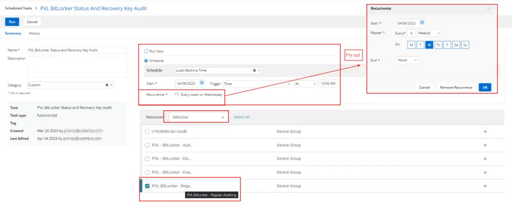Check the blurred first resource checkbox
Viewport: 512px width, 205px height.
[147, 131]
